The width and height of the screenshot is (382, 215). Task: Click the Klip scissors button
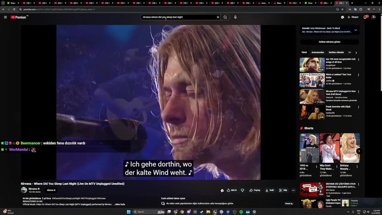tap(283, 190)
